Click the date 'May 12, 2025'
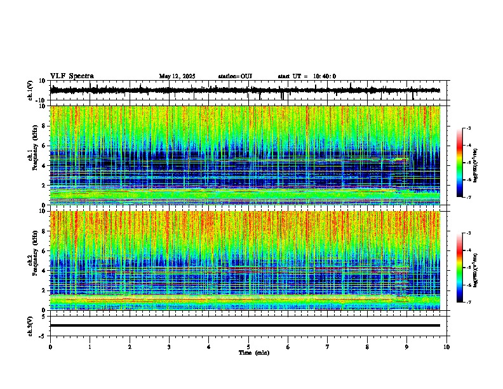The width and height of the screenshot is (503, 389). (177, 76)
